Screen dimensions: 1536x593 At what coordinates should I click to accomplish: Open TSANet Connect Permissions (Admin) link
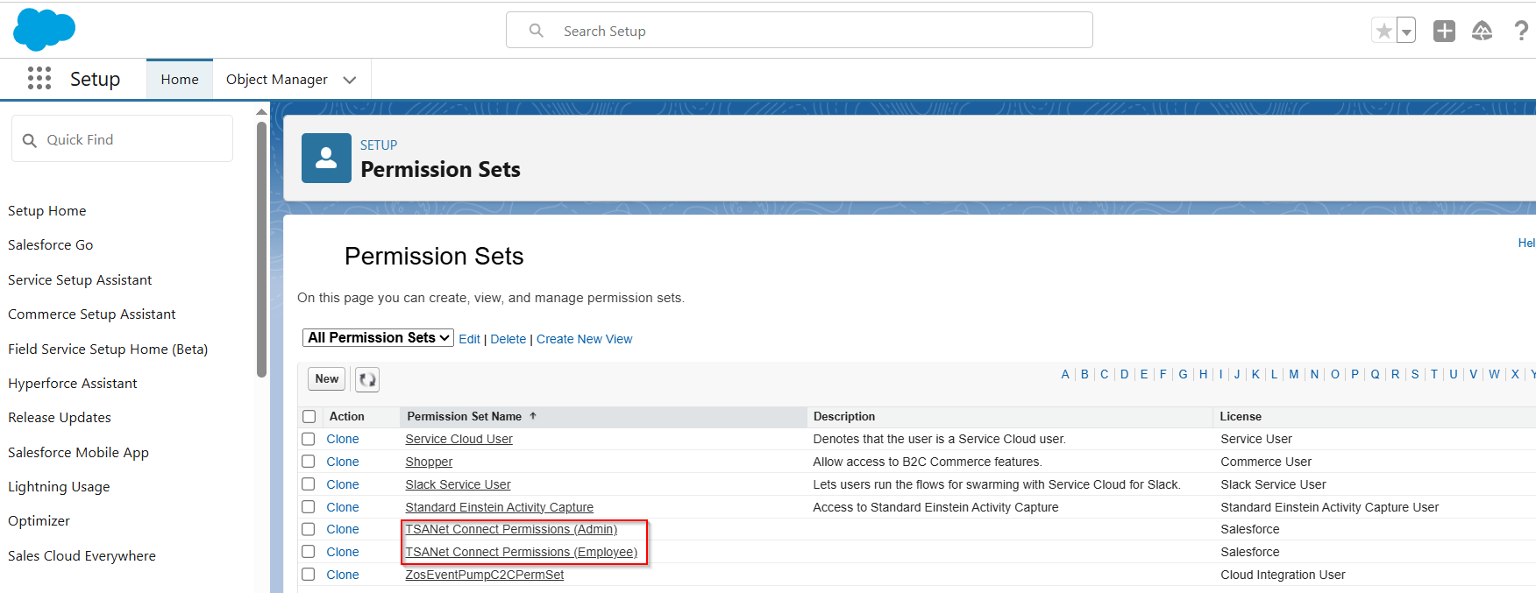[511, 529]
